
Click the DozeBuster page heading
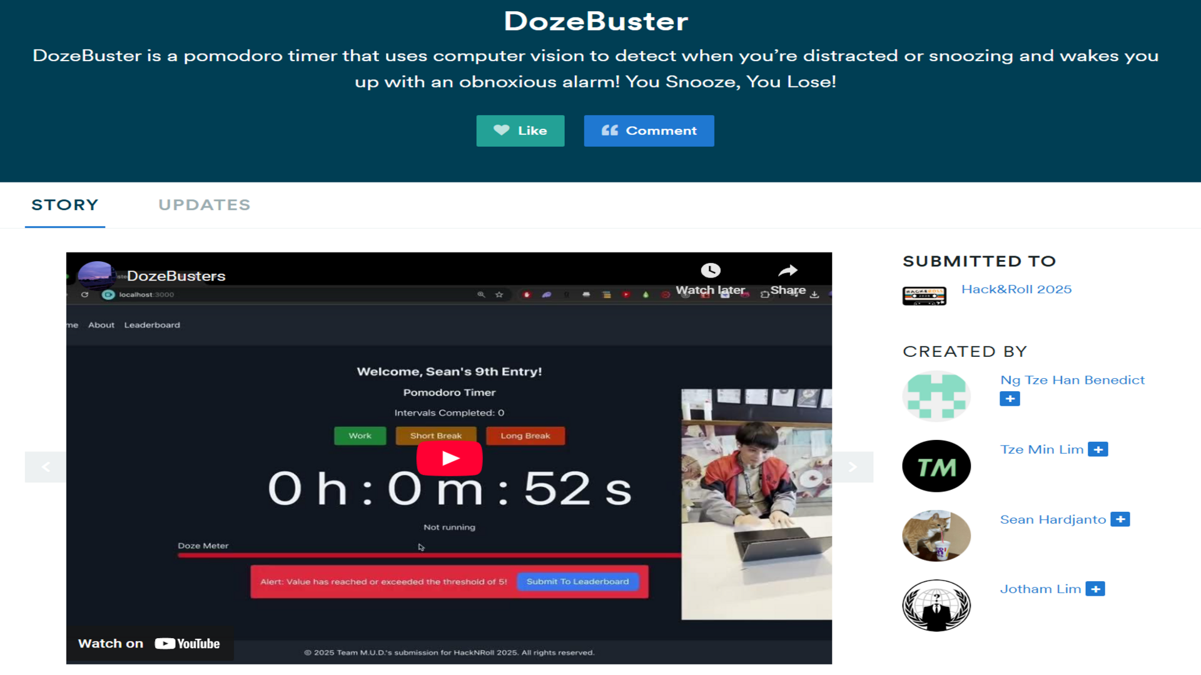(x=596, y=22)
